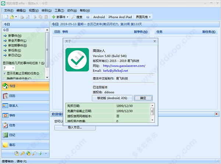Click the license info list scroll-up arrow

point(152,106)
